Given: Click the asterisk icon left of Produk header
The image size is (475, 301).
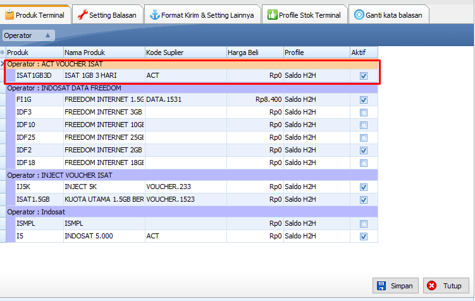Looking at the screenshot, I should coord(3,52).
